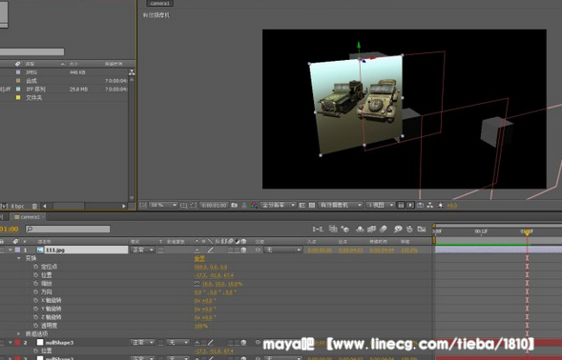Switch to the camera1 timeline tab
Viewport: 562px width, 360px height.
[28, 217]
